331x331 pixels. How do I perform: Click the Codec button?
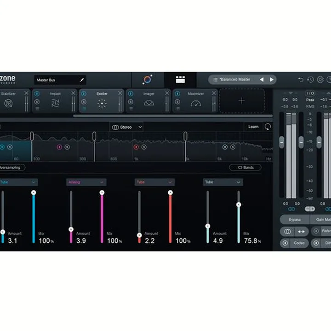[299, 243]
